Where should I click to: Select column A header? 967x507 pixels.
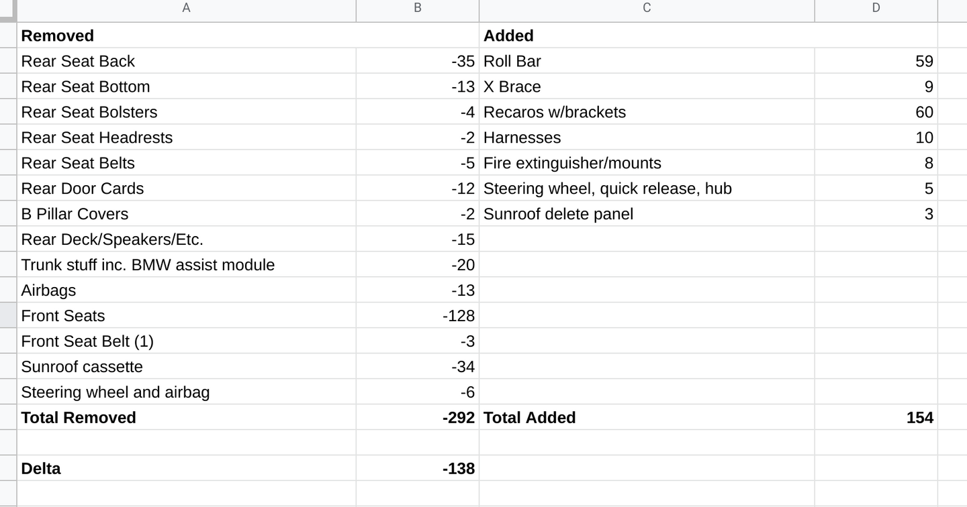[x=186, y=9]
